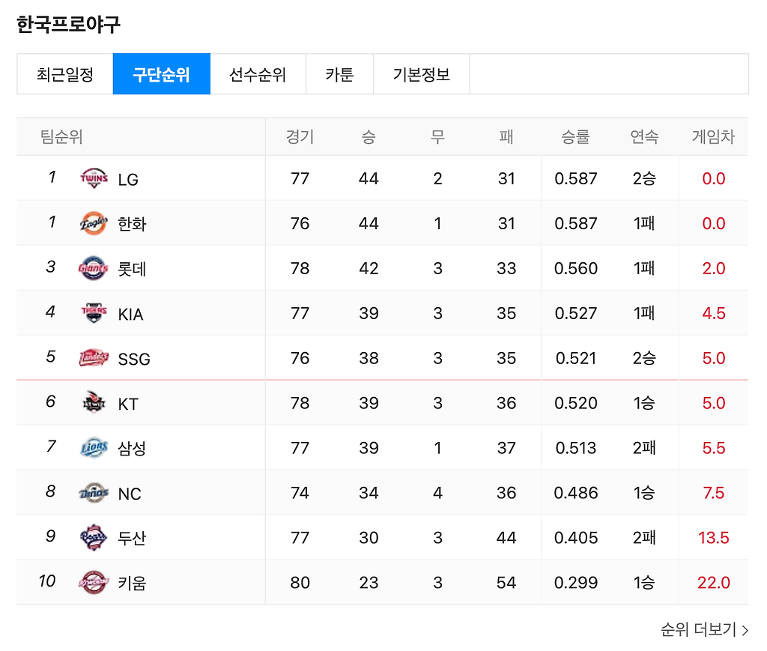Viewport: 767px width, 651px height.
Task: Open the 카툰 tab
Action: click(x=339, y=74)
